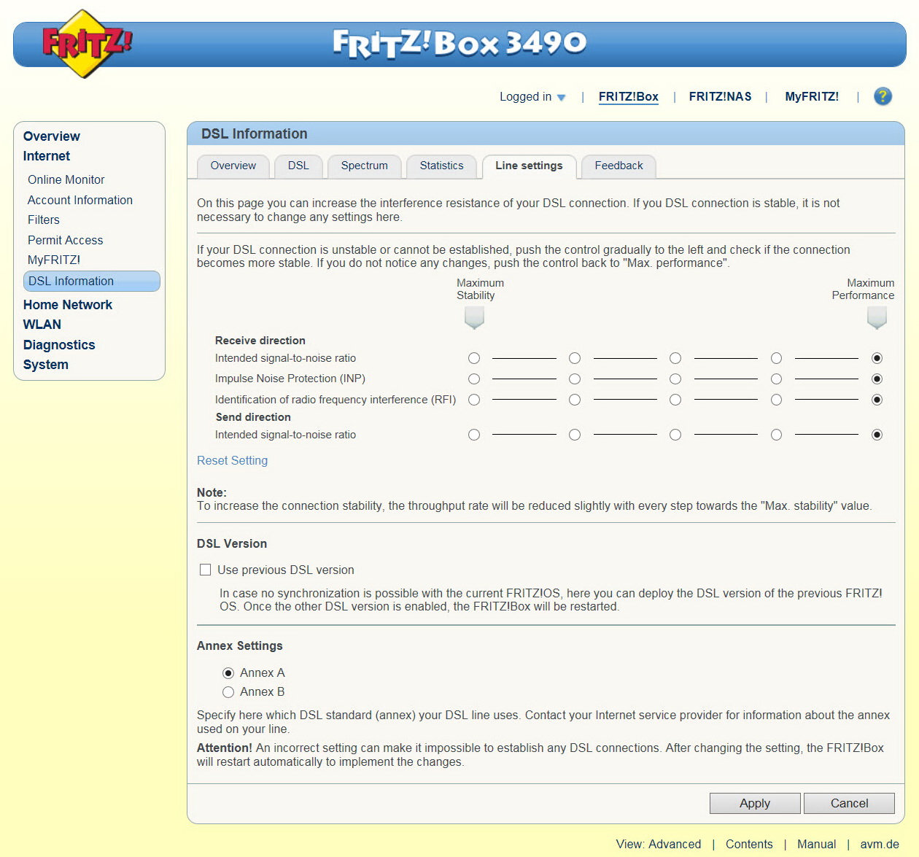The width and height of the screenshot is (919, 857).
Task: Expand the Home Network sidebar section
Action: click(68, 305)
